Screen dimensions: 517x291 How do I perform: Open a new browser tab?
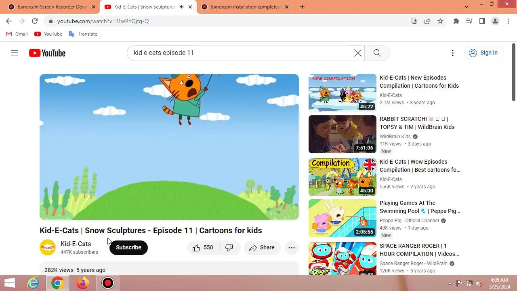coord(302,7)
